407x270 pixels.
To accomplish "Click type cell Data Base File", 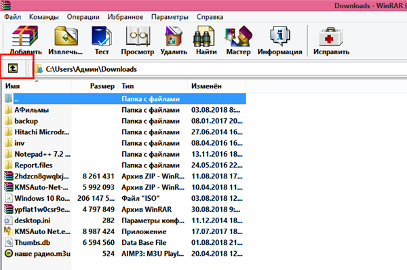I will (144, 242).
